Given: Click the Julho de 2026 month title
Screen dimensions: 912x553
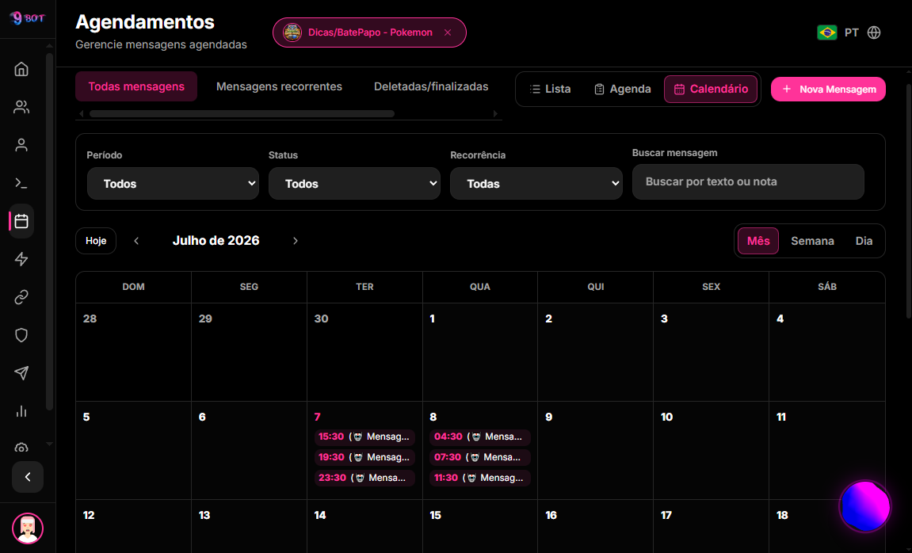Looking at the screenshot, I should tap(216, 241).
